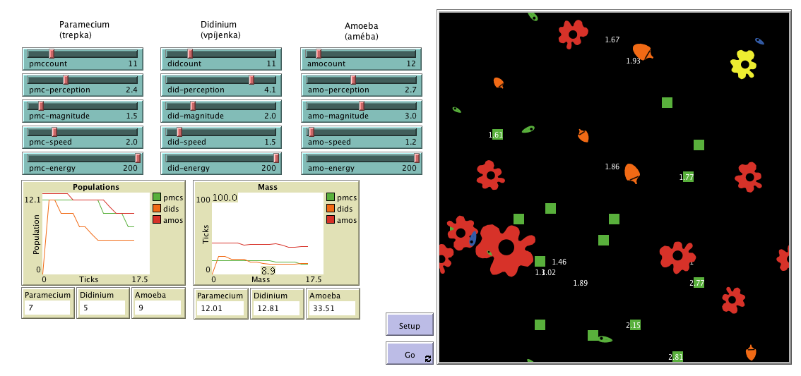Click the largest red amoeba blob
This screenshot has height=376, width=801.
click(x=506, y=248)
